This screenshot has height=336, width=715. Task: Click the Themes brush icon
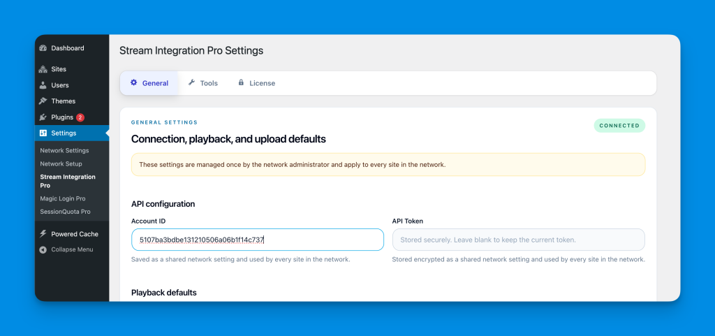click(43, 101)
